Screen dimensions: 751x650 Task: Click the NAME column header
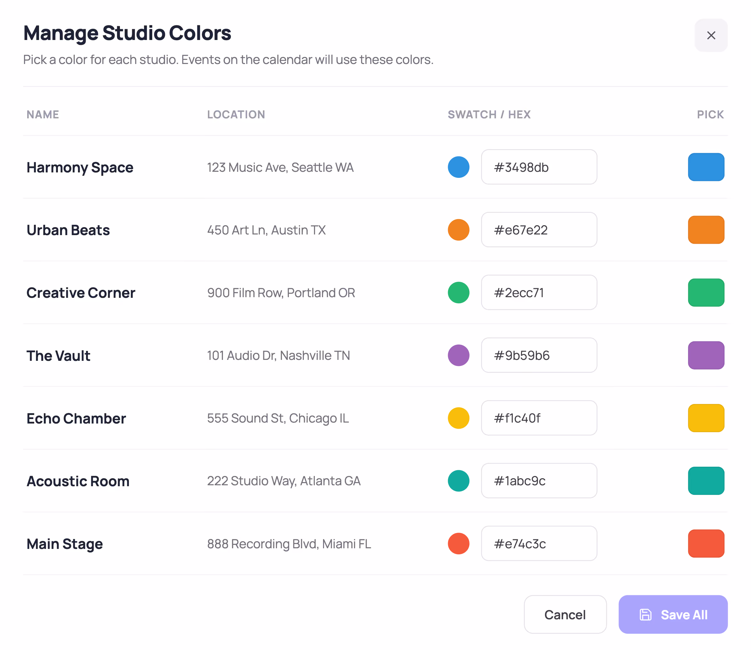43,114
